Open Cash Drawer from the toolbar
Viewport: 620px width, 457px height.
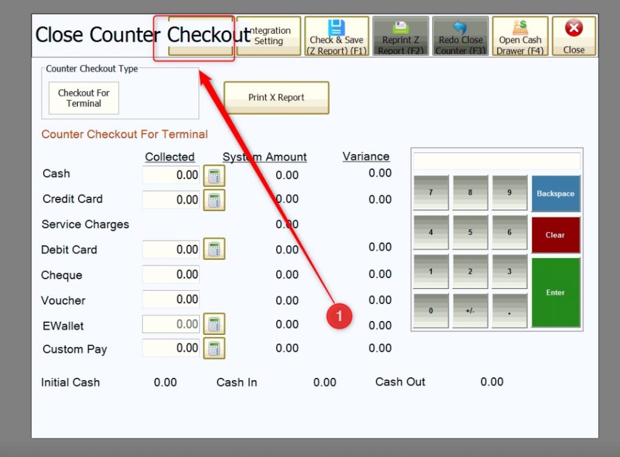pos(520,36)
